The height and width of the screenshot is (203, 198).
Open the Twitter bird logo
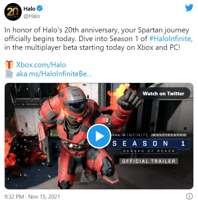point(189,8)
